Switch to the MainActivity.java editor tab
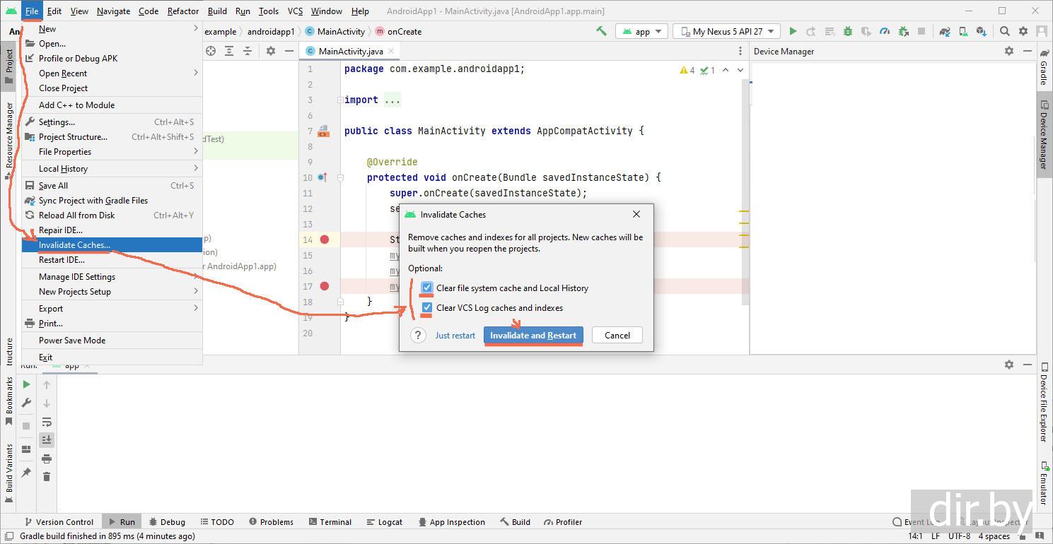 pos(350,51)
